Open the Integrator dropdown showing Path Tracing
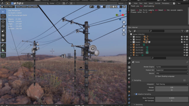This screenshot has width=189, height=106. [172, 84]
